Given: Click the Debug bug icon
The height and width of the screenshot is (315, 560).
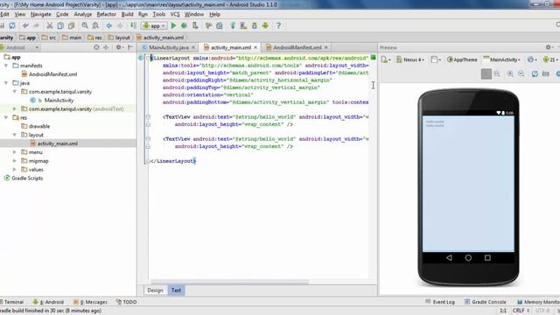Looking at the screenshot, I should click(184, 25).
